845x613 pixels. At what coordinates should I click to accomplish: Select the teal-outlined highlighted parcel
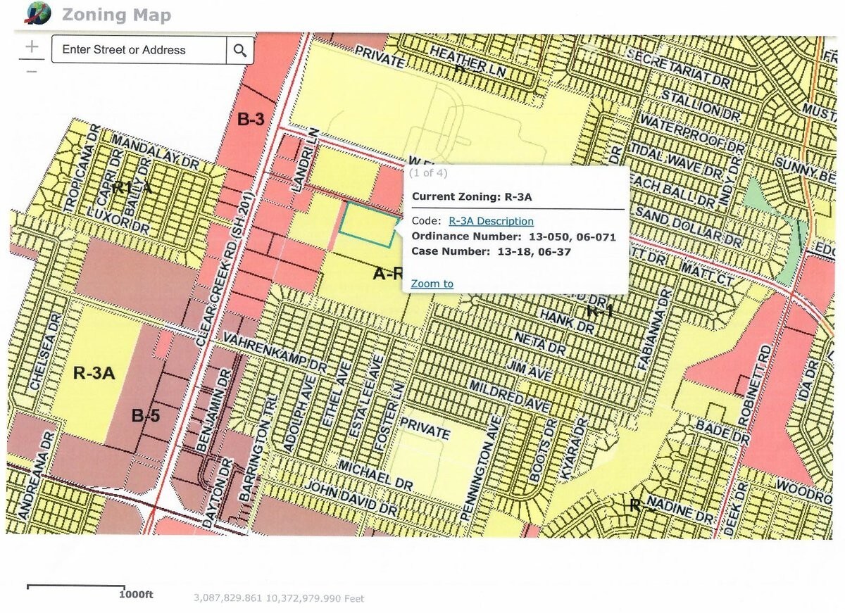(x=366, y=225)
